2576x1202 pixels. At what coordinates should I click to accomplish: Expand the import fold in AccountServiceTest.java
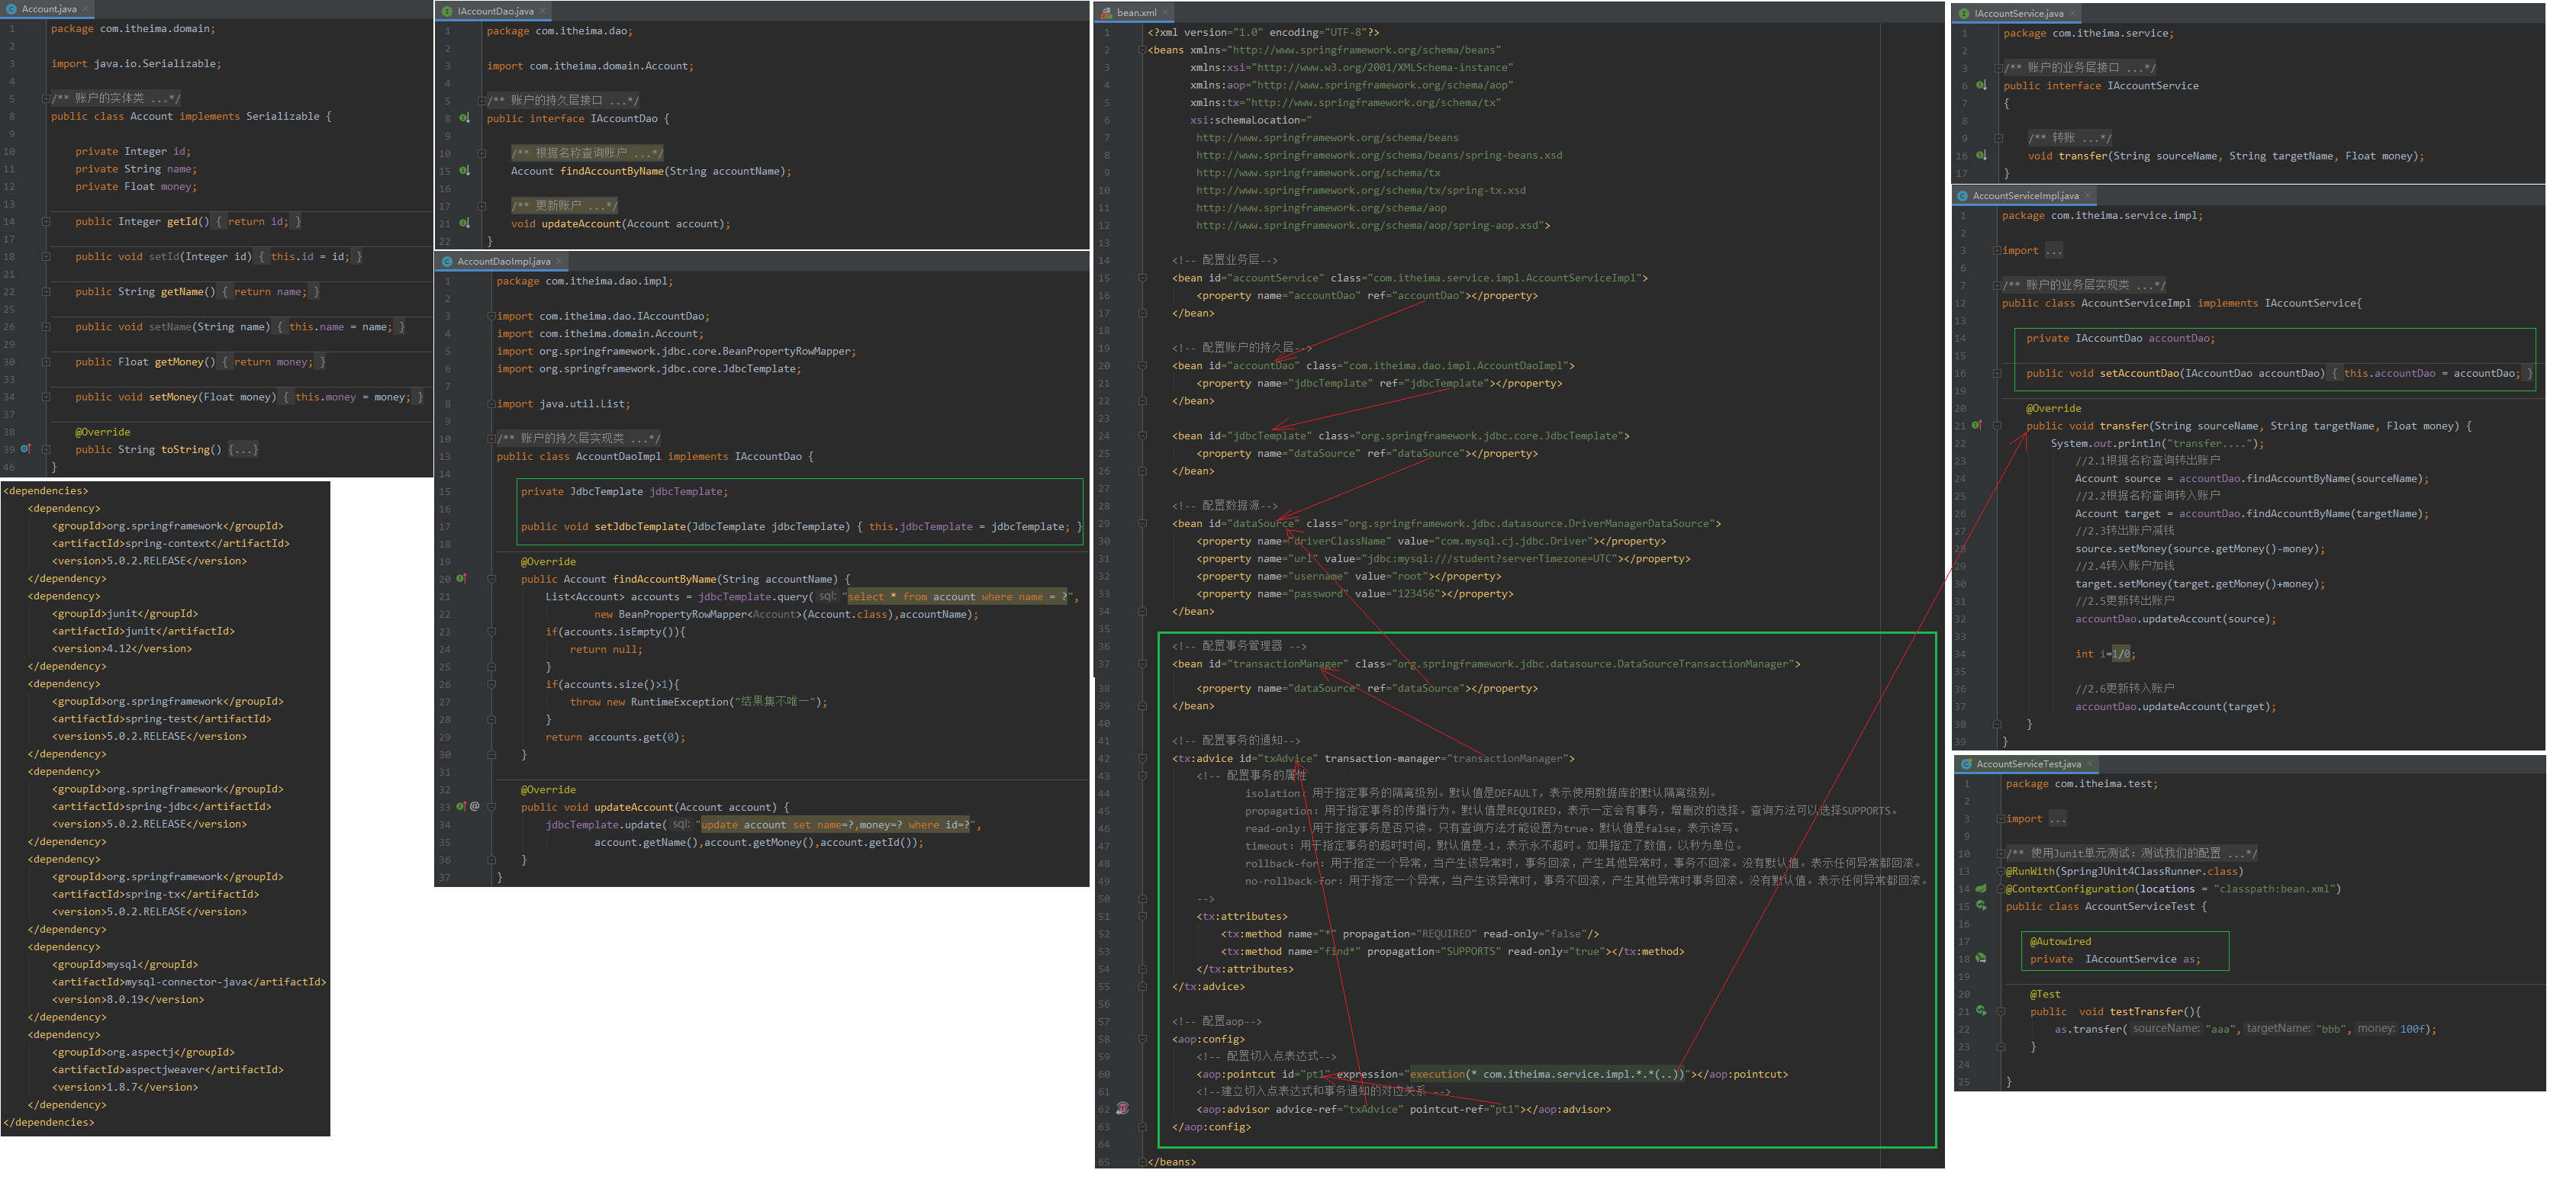coord(2000,819)
